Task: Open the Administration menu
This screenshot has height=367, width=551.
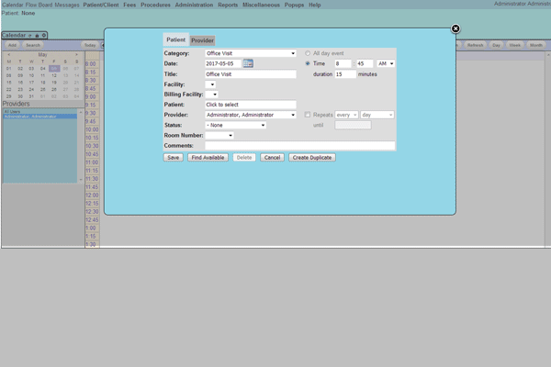Action: tap(194, 5)
